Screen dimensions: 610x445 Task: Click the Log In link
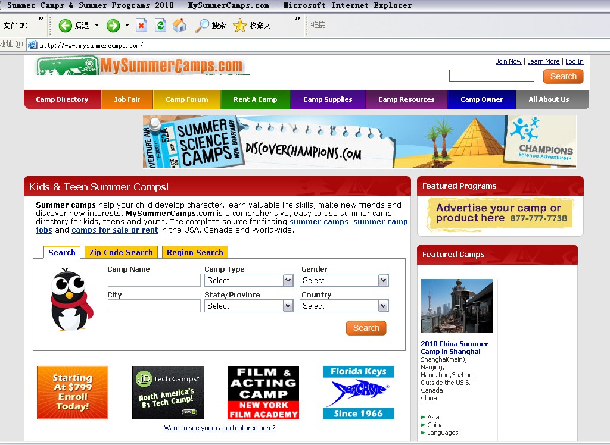tap(574, 61)
